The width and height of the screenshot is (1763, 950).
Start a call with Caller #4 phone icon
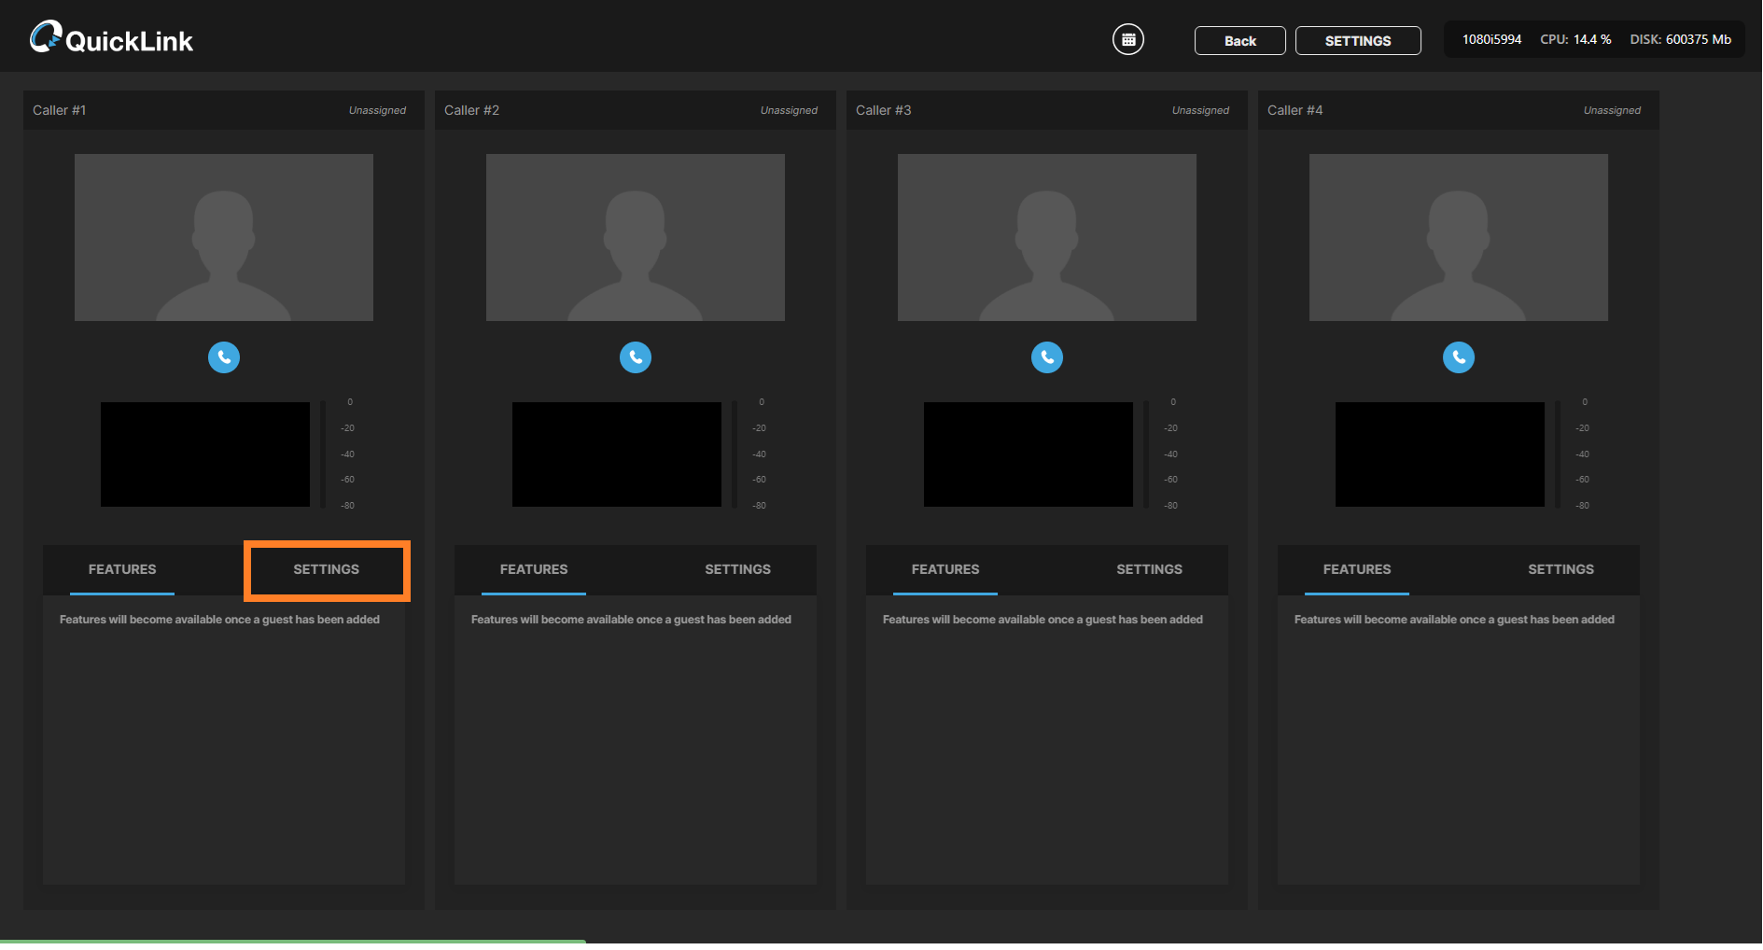1459,357
